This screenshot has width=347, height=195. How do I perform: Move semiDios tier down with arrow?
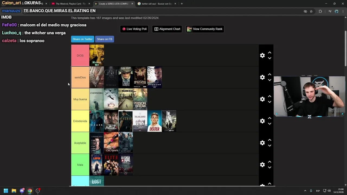point(269,80)
